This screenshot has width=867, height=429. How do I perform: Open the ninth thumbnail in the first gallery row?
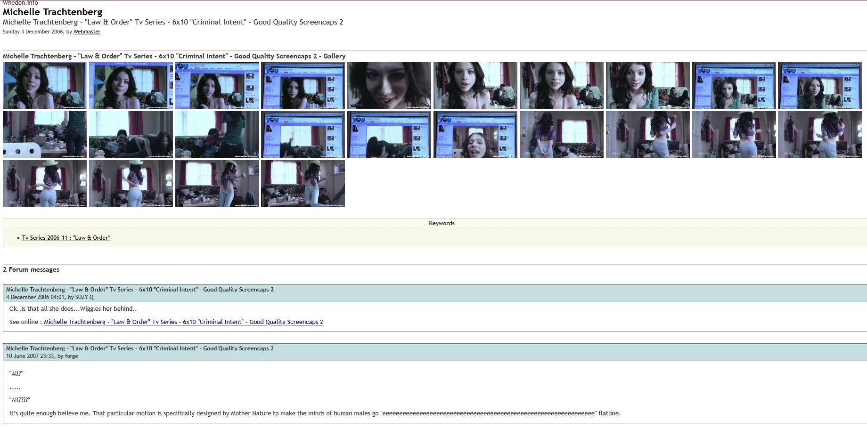coord(734,86)
